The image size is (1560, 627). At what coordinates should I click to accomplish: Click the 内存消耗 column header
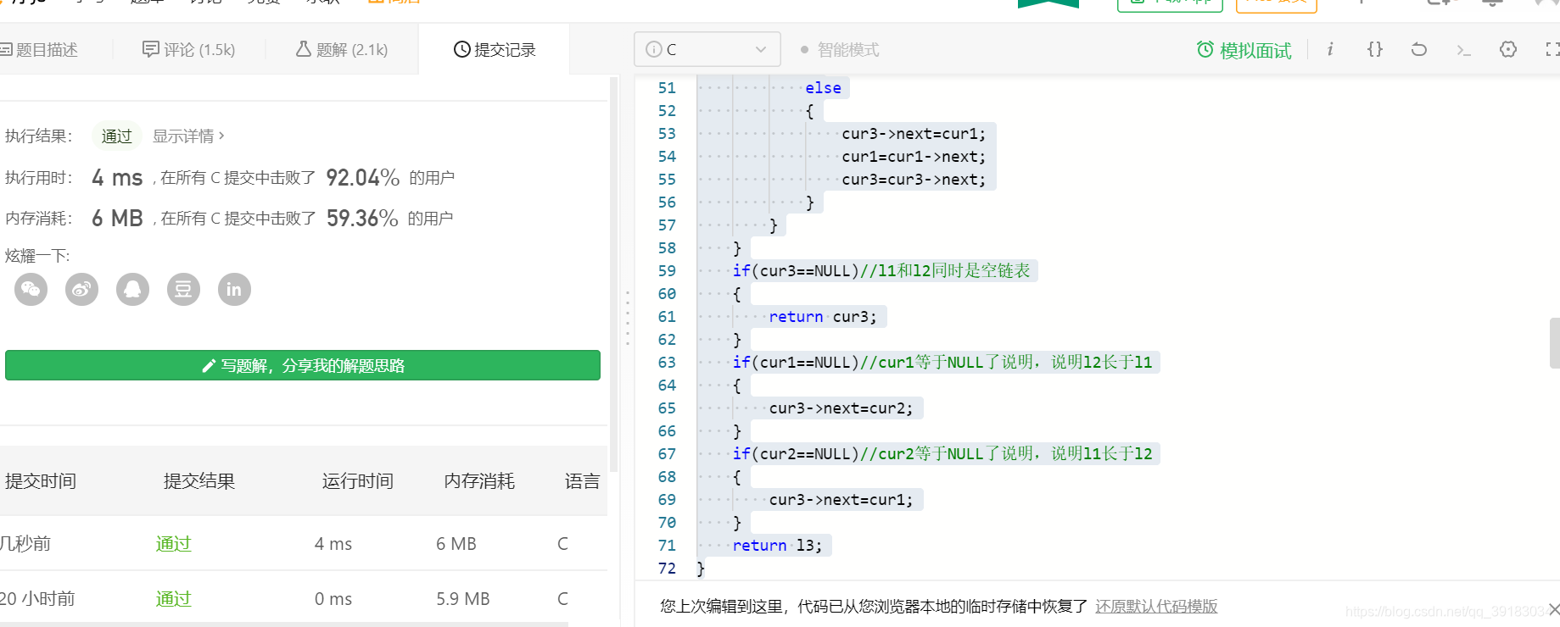[479, 481]
